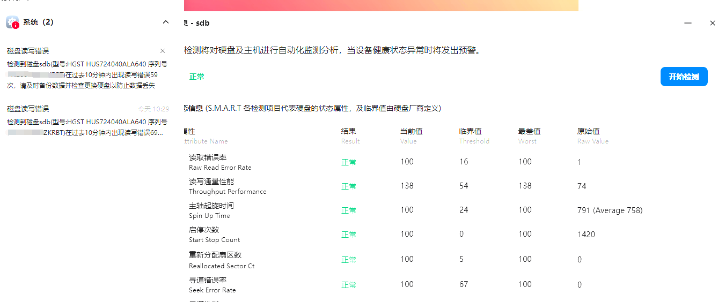Click the 原始值 Raw Value column header
Screen dimensions: 718x302
coord(593,136)
